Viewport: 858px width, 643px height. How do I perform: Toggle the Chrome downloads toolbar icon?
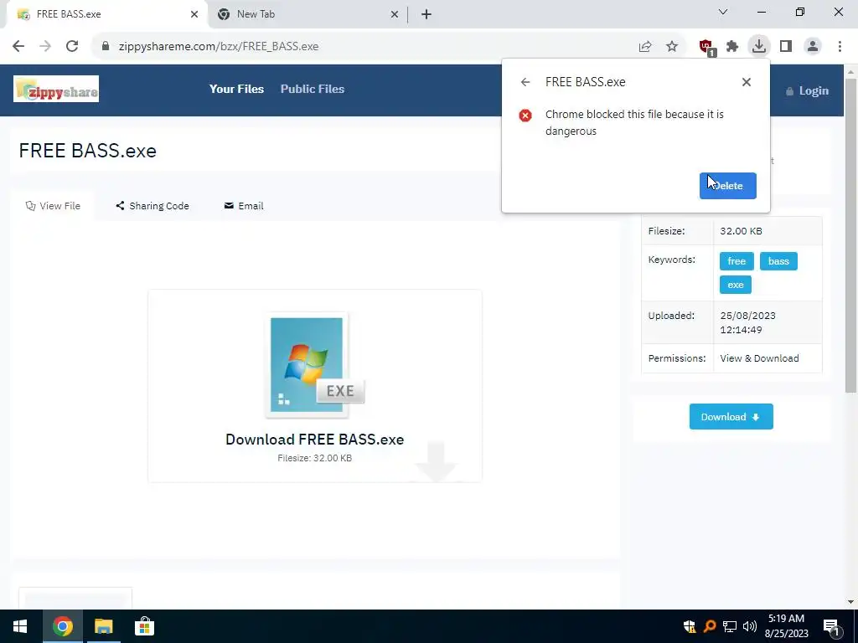(759, 46)
